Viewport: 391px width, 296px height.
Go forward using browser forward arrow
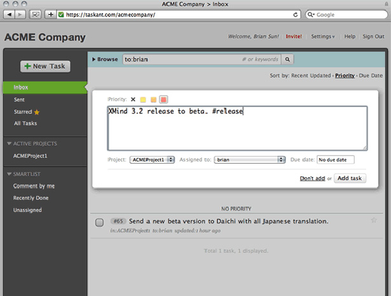pos(20,15)
